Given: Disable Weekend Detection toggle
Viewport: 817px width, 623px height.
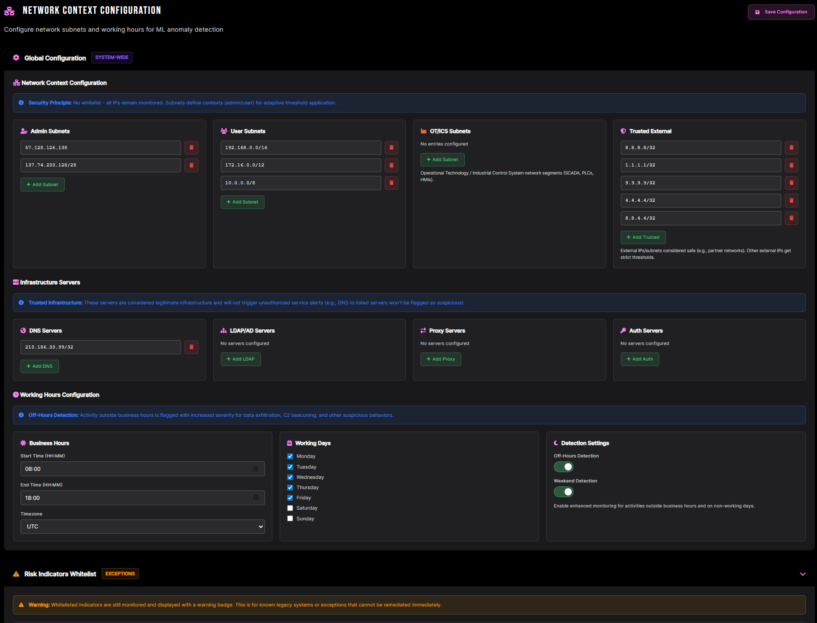Looking at the screenshot, I should pyautogui.click(x=563, y=491).
